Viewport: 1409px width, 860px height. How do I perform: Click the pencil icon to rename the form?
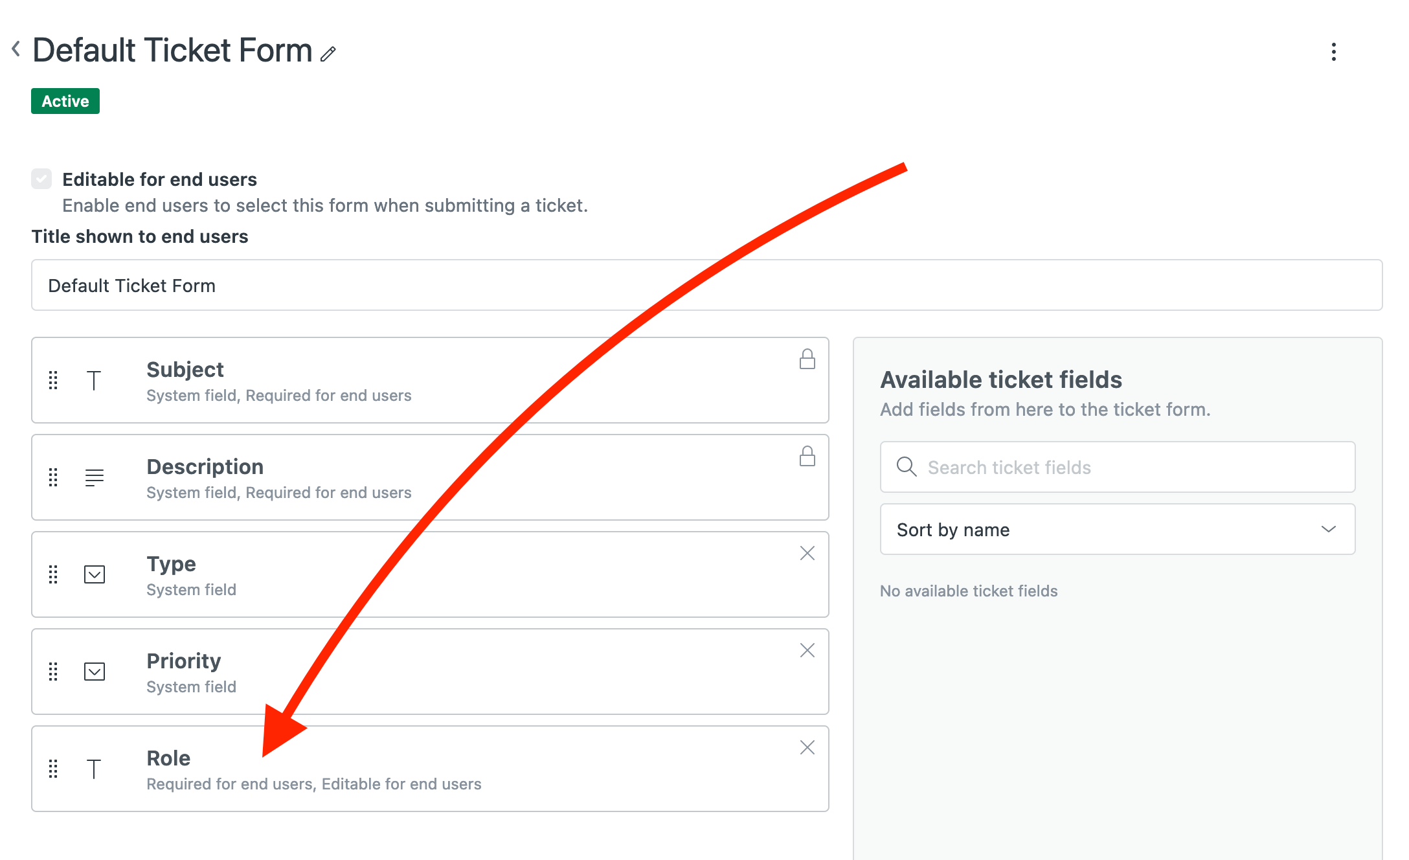tap(329, 53)
